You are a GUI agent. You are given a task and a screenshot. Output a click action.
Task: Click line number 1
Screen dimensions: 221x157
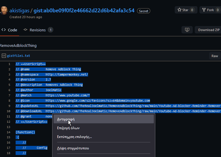coord(9,64)
